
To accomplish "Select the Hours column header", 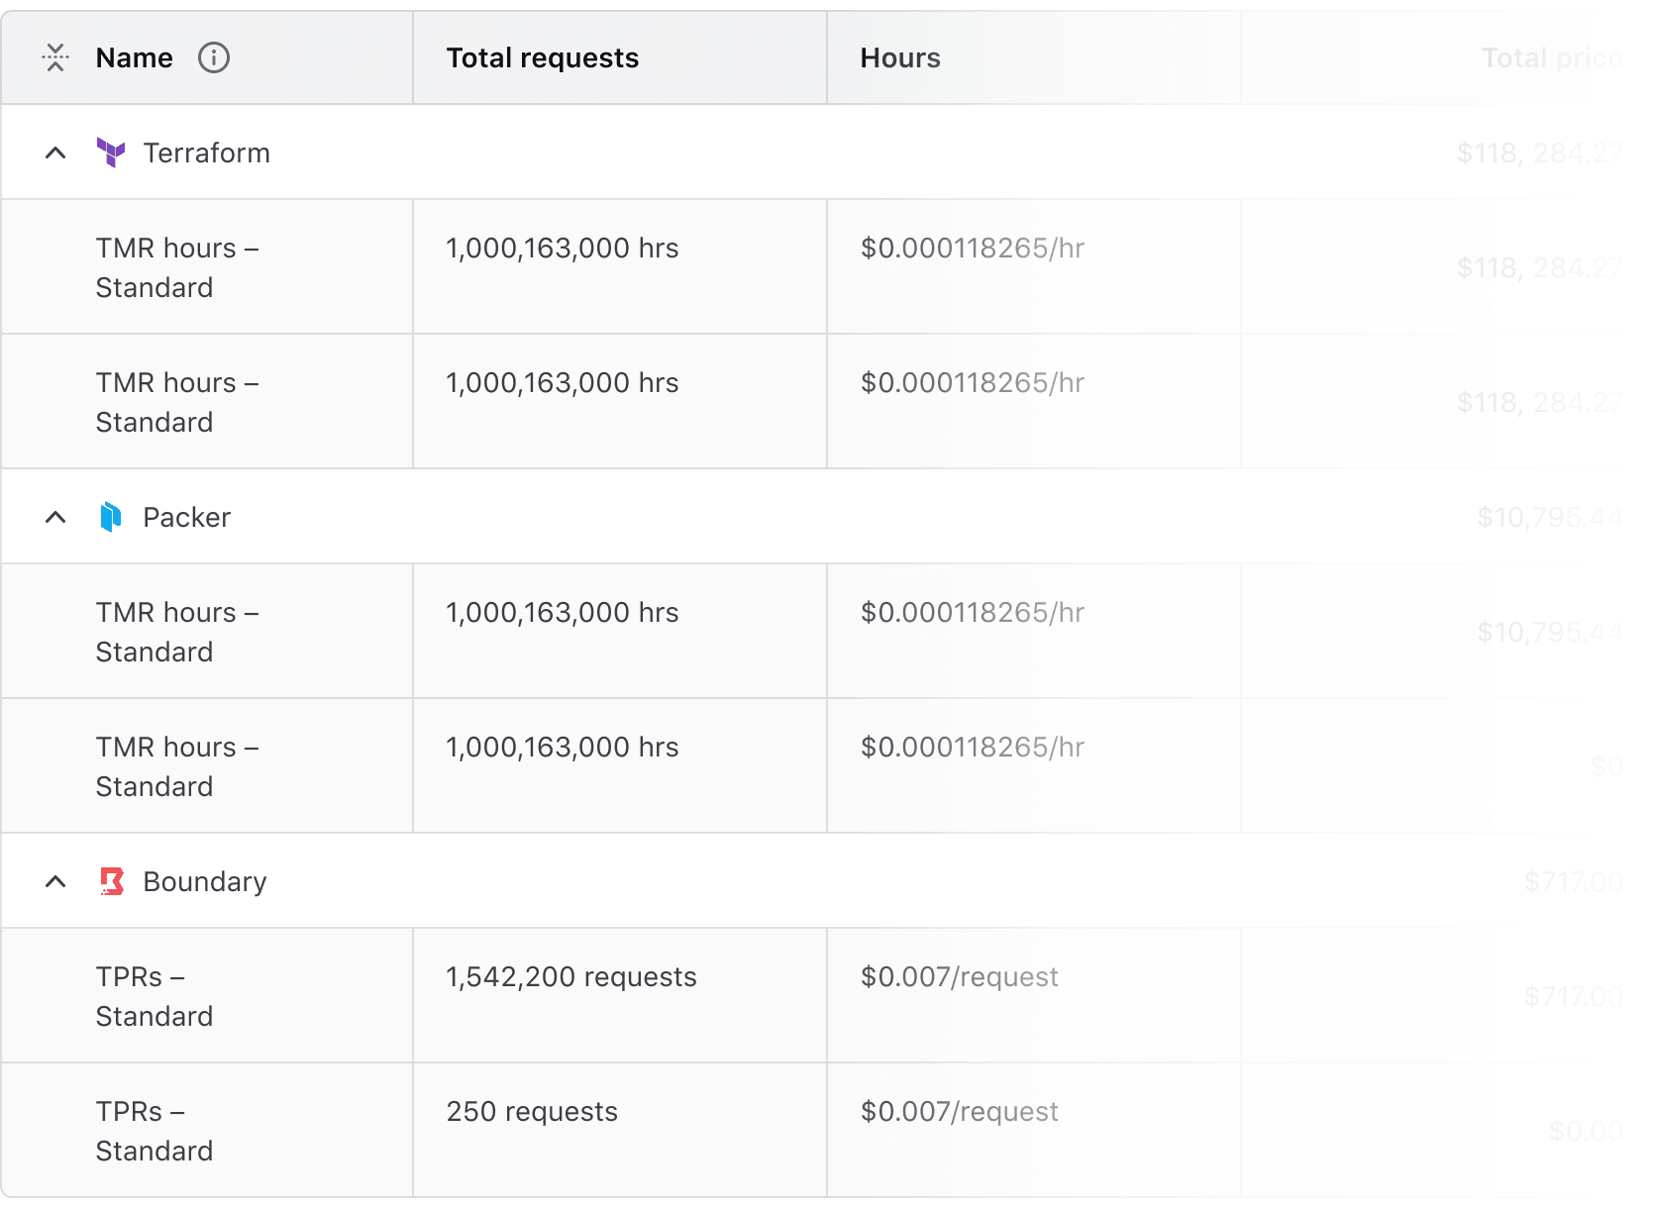I will (x=899, y=58).
